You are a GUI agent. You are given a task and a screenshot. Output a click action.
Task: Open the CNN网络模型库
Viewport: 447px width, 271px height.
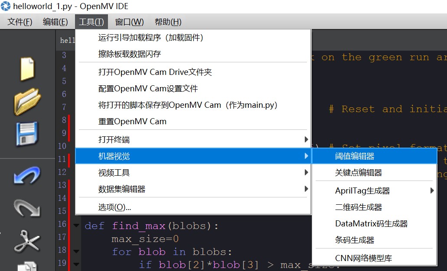click(x=375, y=258)
